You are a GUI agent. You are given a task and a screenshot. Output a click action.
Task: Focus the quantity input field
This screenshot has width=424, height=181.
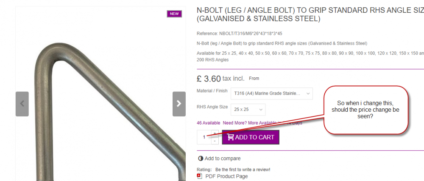tap(204, 137)
